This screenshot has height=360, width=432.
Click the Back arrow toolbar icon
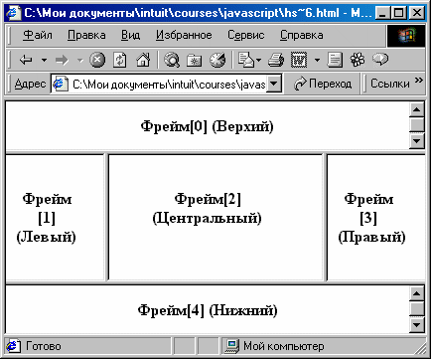(x=26, y=60)
